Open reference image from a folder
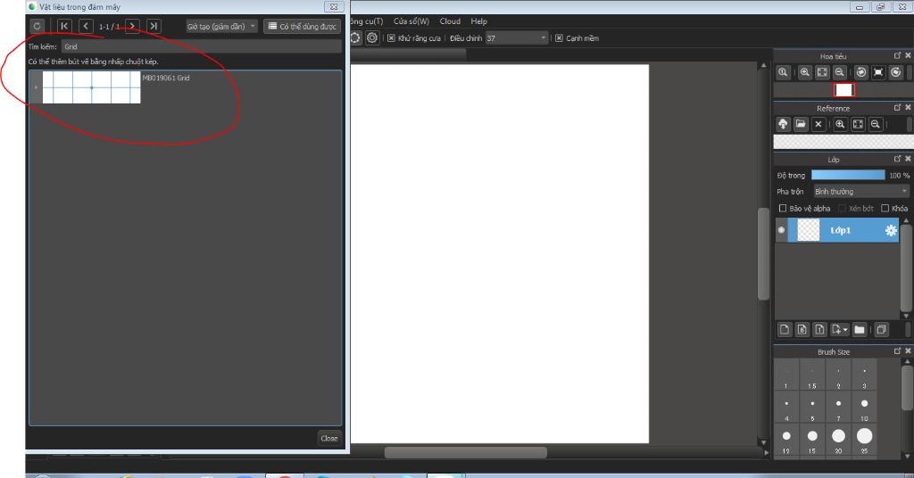Image resolution: width=914 pixels, height=478 pixels. tap(801, 124)
